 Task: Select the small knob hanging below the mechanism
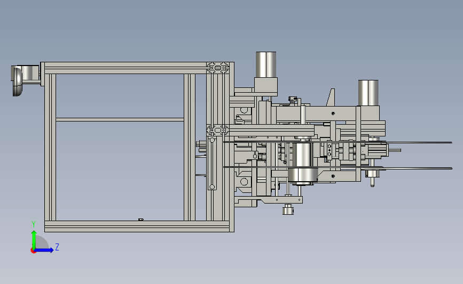288,210
